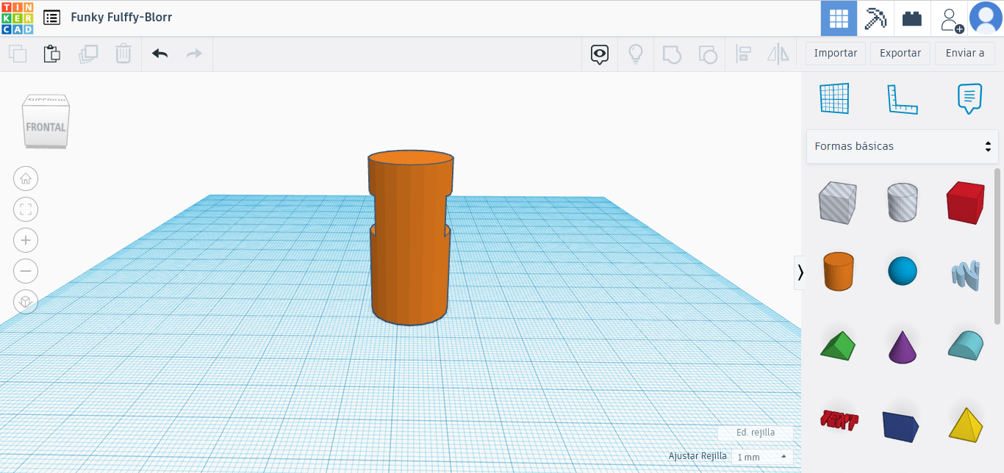Click the Align tool icon
Viewport: 1004px width, 473px height.
click(743, 54)
